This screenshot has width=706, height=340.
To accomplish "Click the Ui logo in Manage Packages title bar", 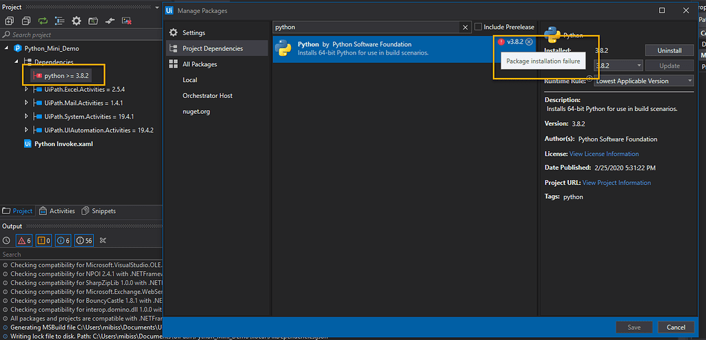I will (170, 10).
